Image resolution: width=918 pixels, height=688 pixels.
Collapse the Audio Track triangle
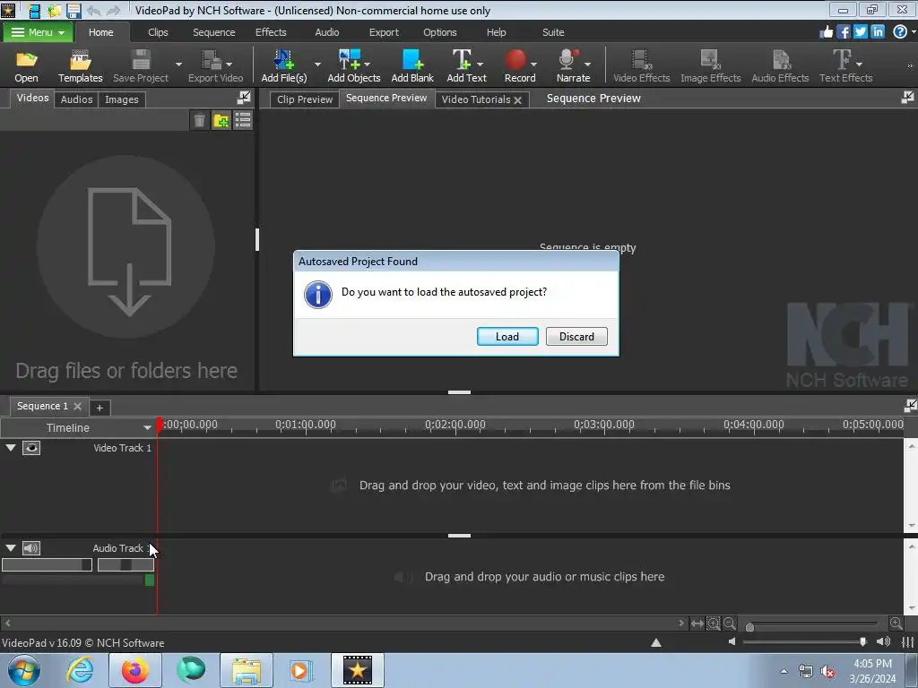[11, 548]
